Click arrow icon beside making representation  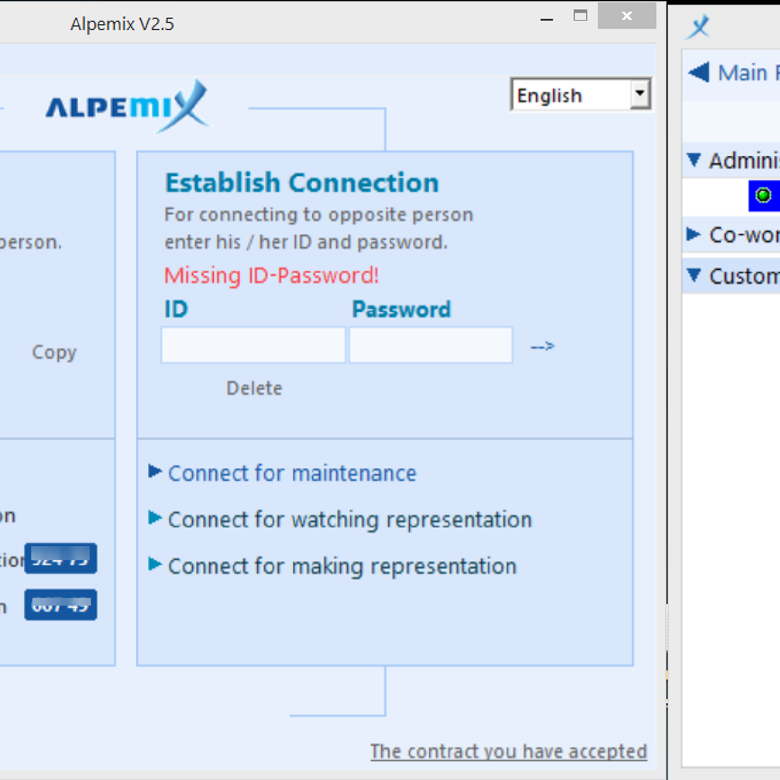(155, 564)
